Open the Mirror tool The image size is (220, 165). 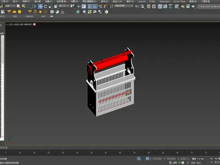(137, 6)
